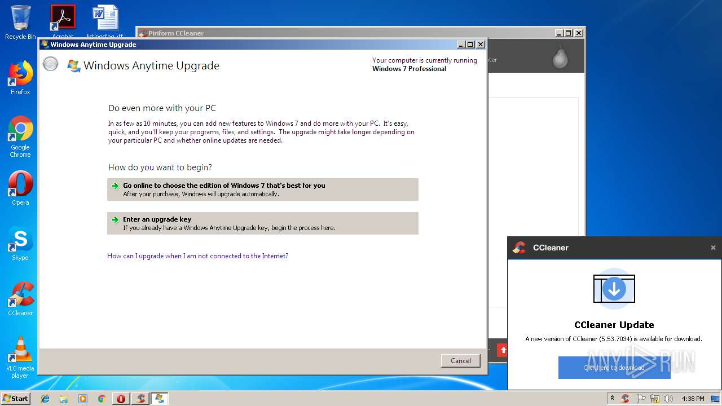Viewport: 722px width, 406px height.
Task: Open the upgrade without Internet help link
Action: [197, 256]
